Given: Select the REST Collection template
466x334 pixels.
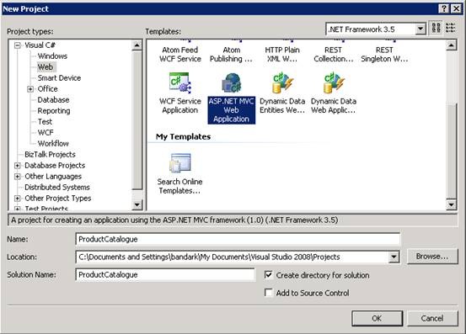Looking at the screenshot, I should coord(334,55).
